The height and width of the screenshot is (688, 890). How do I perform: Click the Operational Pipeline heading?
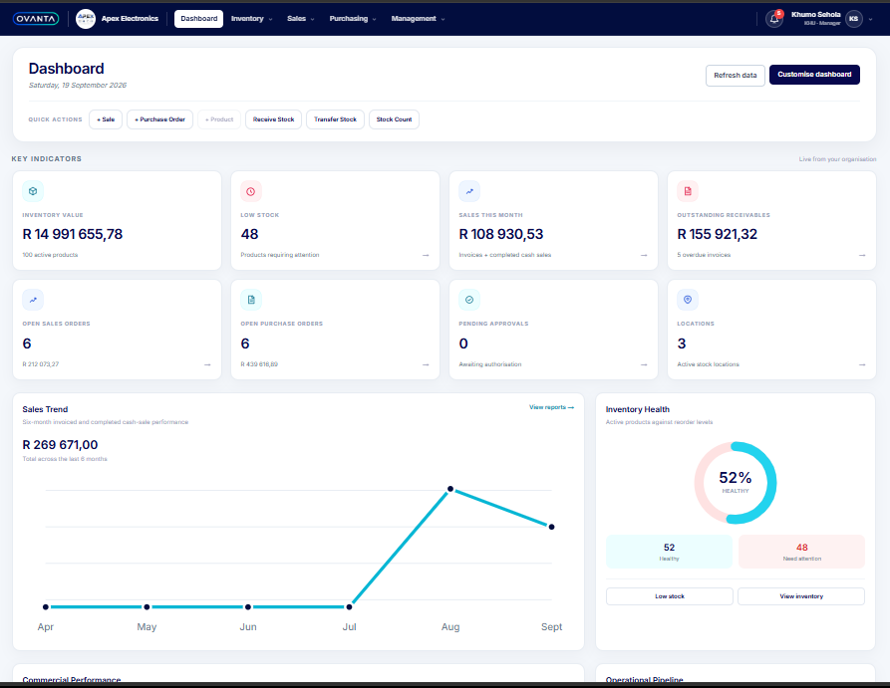tap(644, 679)
